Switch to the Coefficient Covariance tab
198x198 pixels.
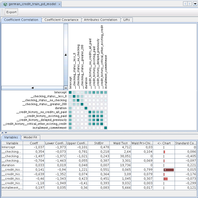click(61, 20)
